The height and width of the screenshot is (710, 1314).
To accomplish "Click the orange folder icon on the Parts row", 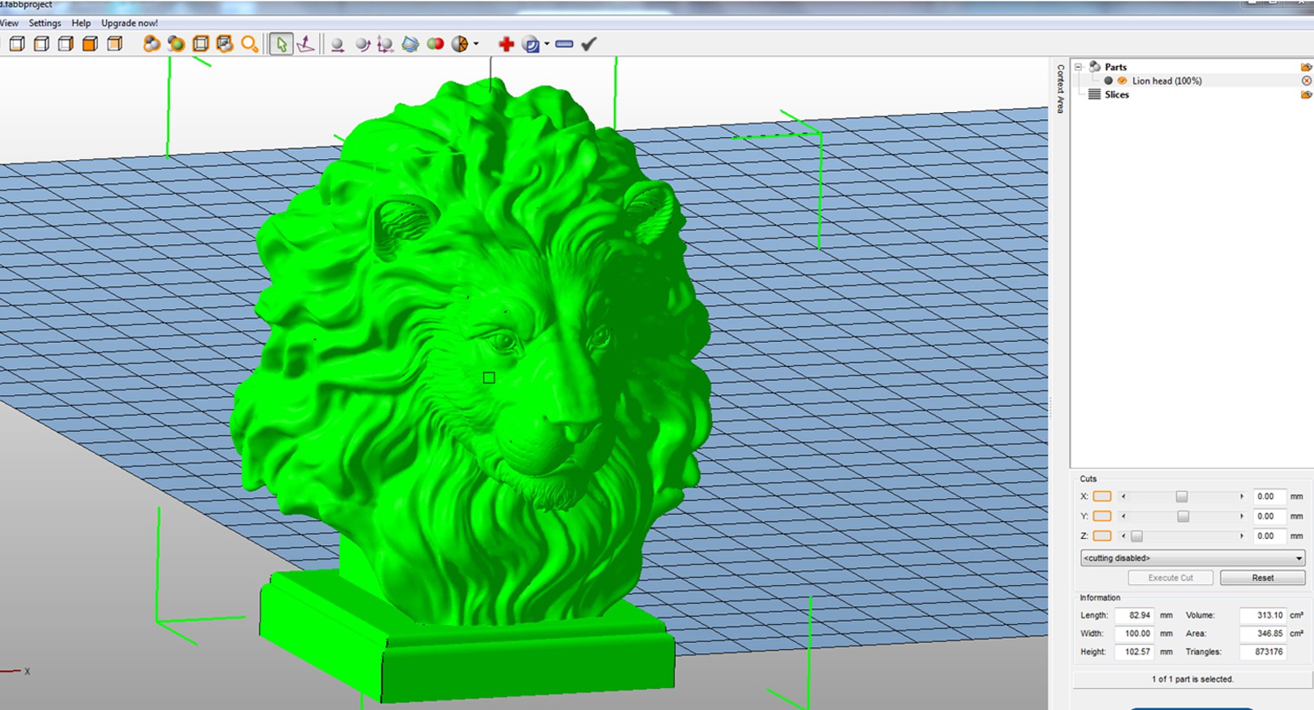I will pyautogui.click(x=1306, y=67).
